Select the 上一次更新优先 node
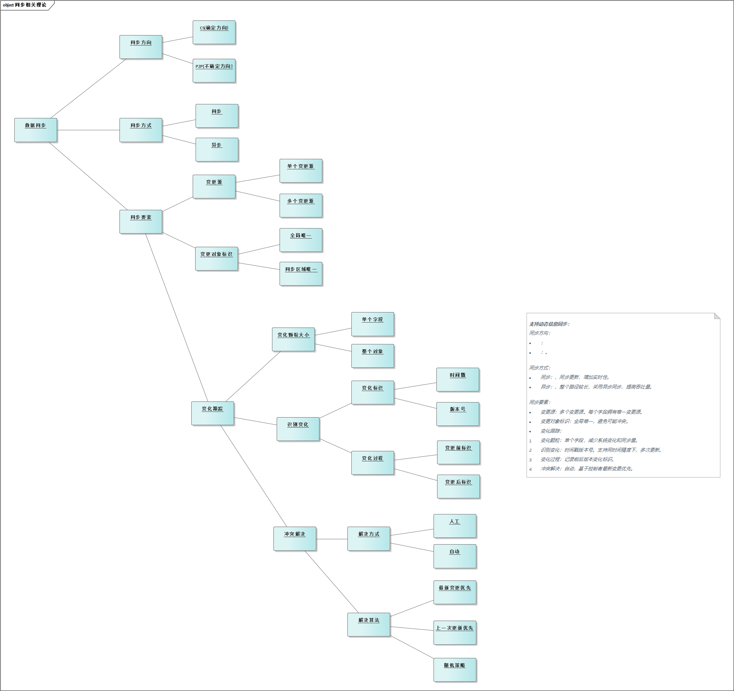 [455, 633]
